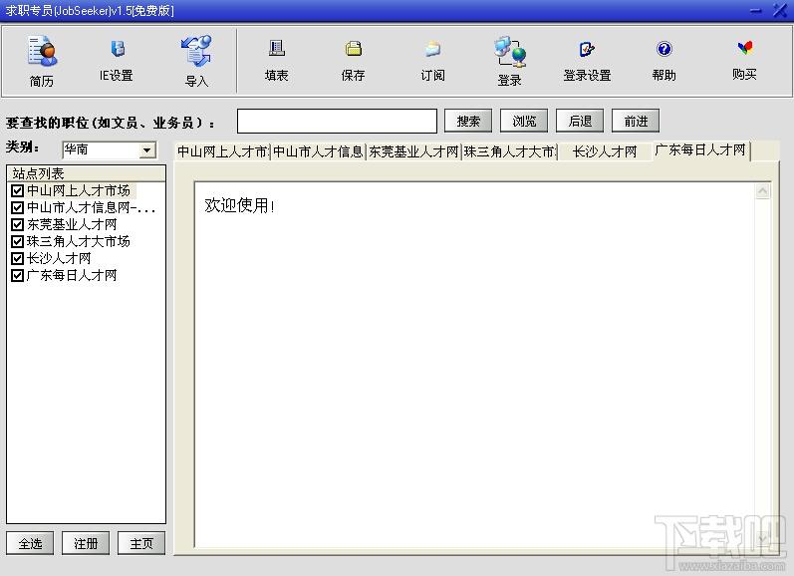Uncheck the 长沙人才网 checkbox
Image resolution: width=794 pixels, height=576 pixels.
(x=17, y=258)
